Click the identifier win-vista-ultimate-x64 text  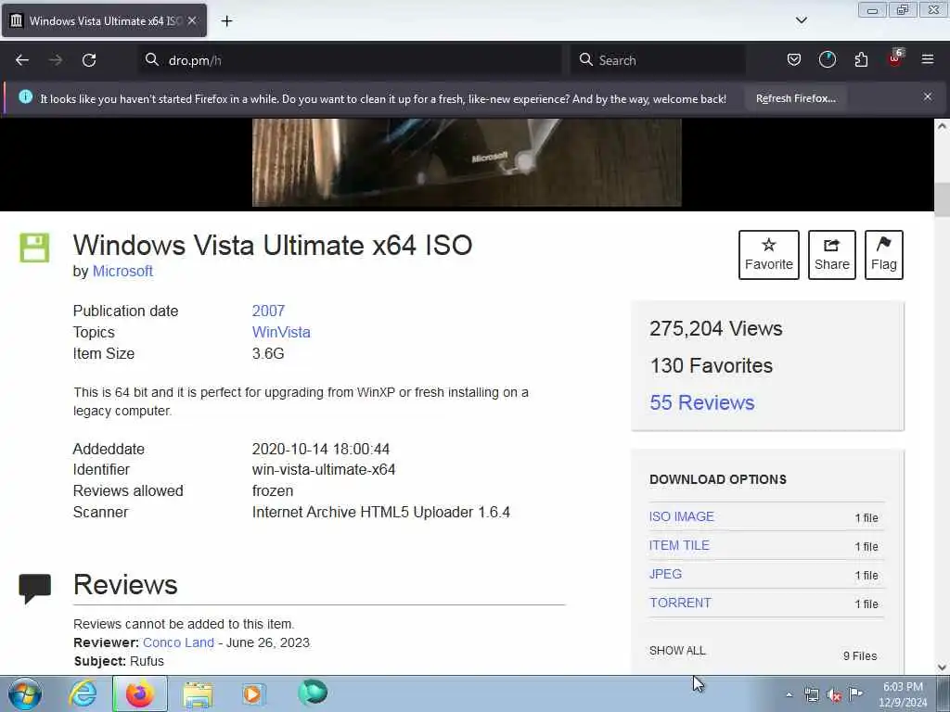coord(324,470)
